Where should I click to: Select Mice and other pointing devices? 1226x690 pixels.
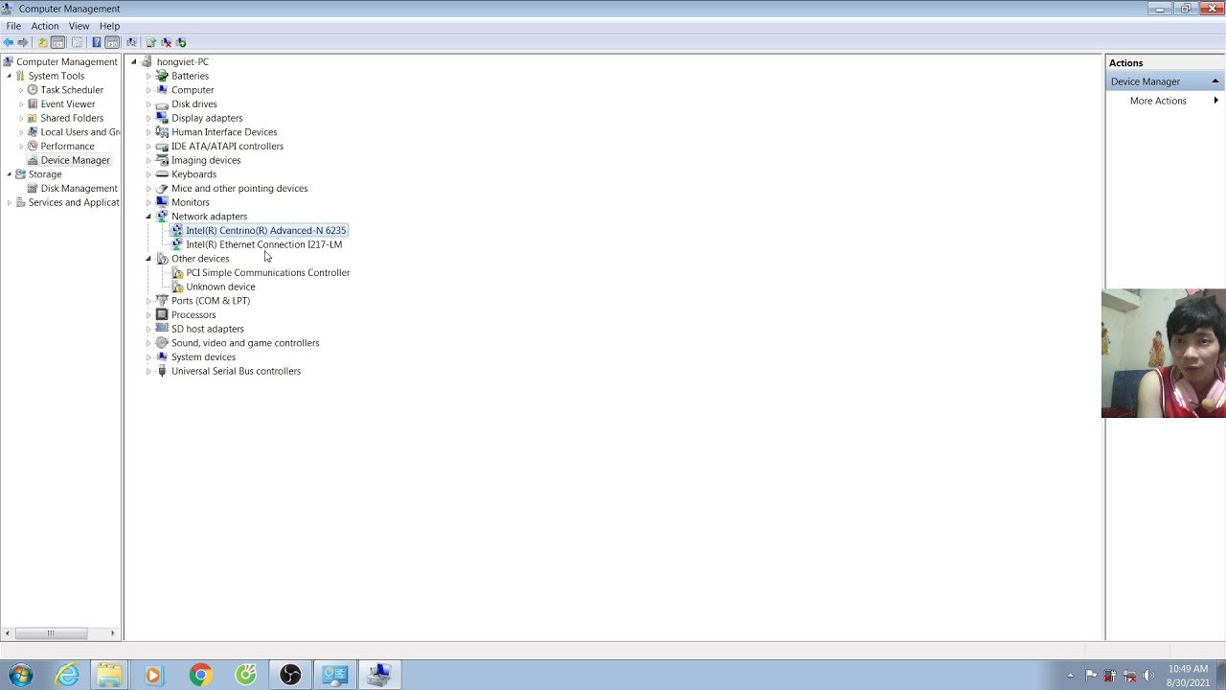[x=239, y=189]
